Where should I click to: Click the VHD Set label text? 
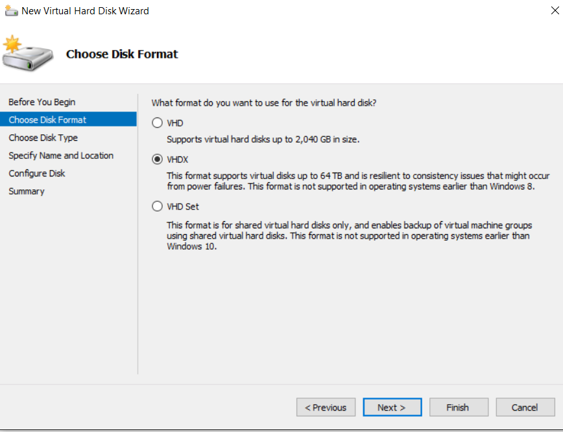pyautogui.click(x=183, y=206)
